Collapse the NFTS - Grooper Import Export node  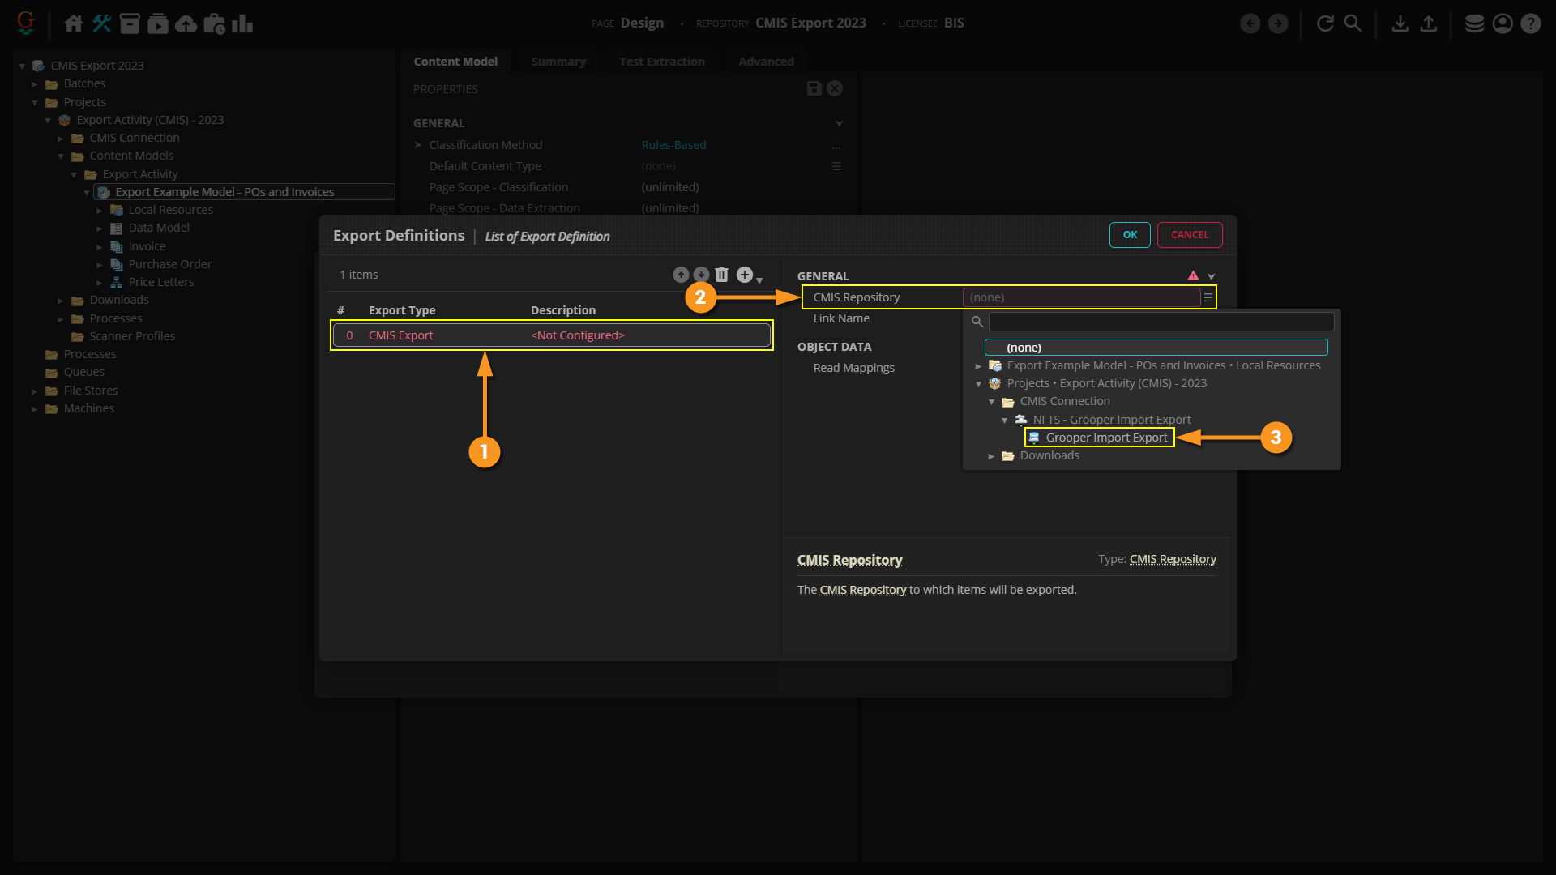[1004, 420]
